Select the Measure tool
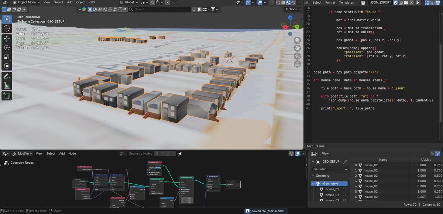The width and height of the screenshot is (443, 214). 7,86
